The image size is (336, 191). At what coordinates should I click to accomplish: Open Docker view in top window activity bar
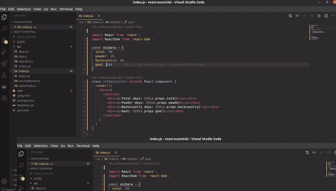coord(4,87)
